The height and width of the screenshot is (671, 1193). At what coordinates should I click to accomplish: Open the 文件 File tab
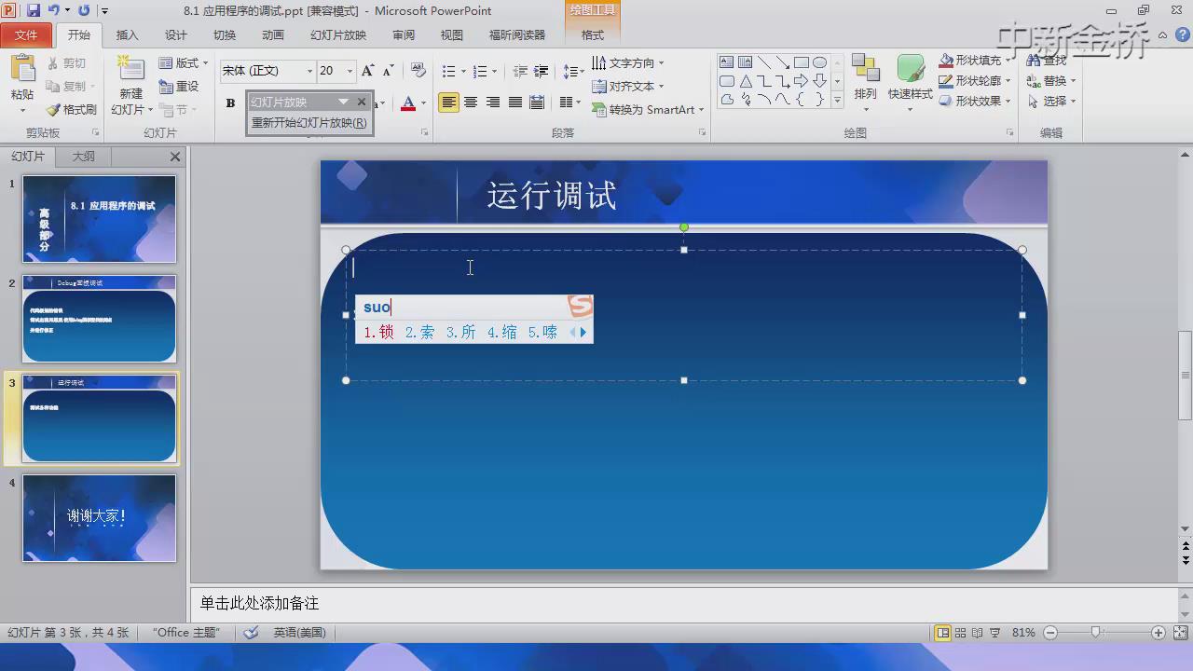point(26,34)
